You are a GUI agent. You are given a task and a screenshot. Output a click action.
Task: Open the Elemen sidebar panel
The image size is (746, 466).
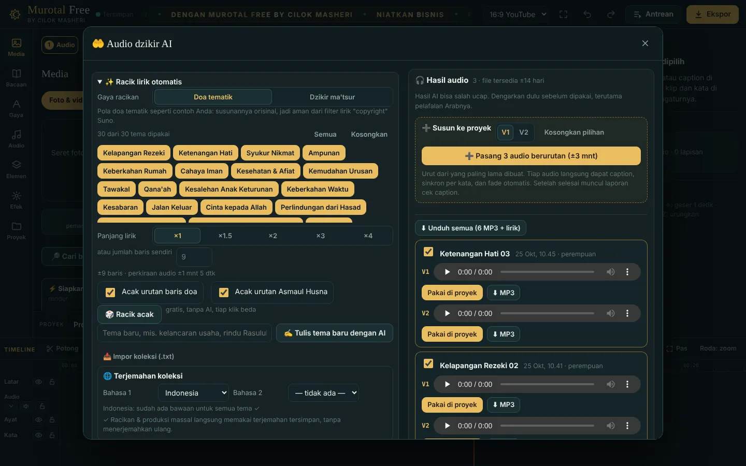16,169
